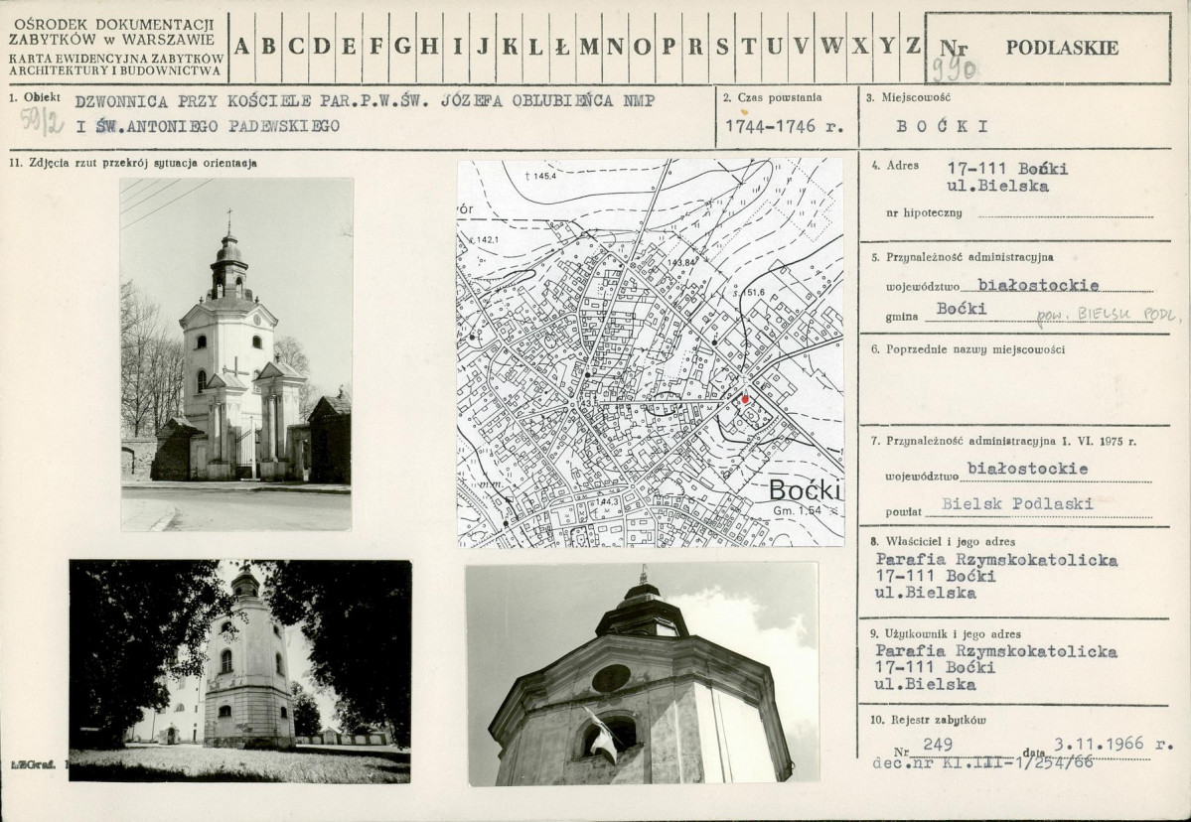Click the handwritten pow. Bielsk Podl. note
1191x822 pixels.
[1107, 317]
